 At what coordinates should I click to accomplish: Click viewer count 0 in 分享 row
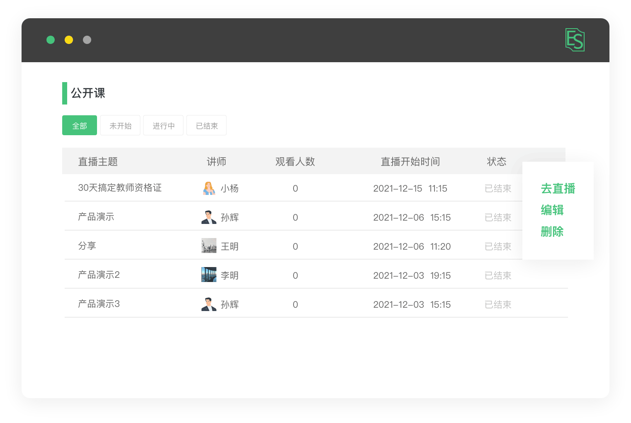click(295, 247)
